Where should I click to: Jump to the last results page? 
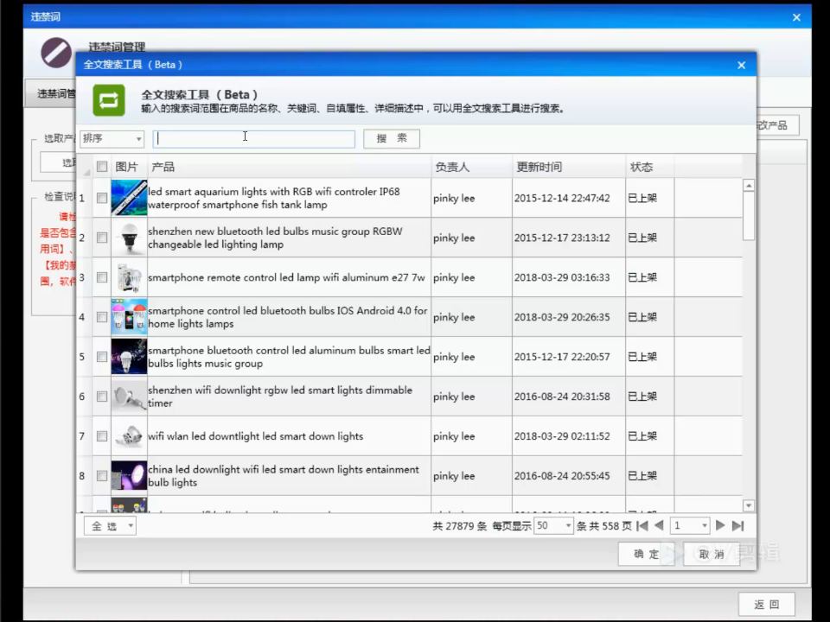point(737,526)
